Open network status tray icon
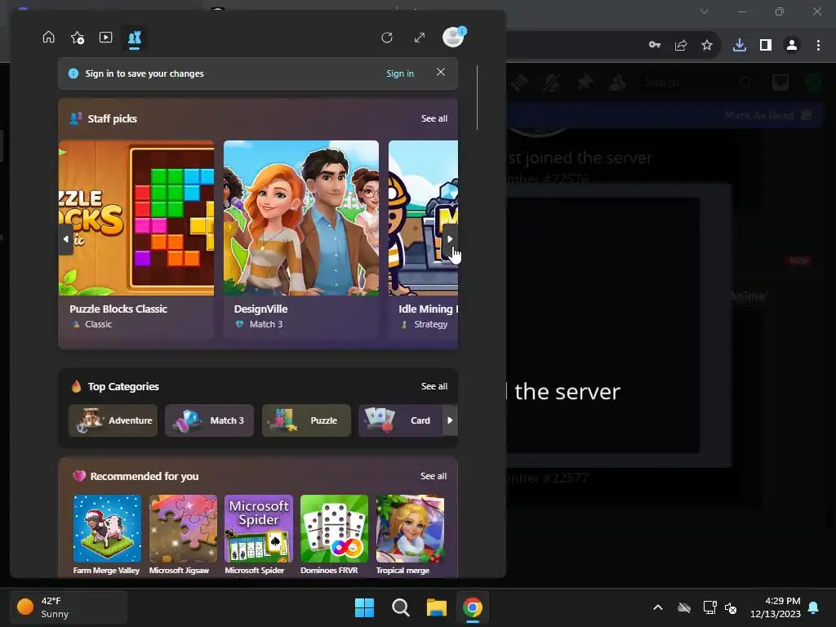Image resolution: width=836 pixels, height=627 pixels. 709,607
